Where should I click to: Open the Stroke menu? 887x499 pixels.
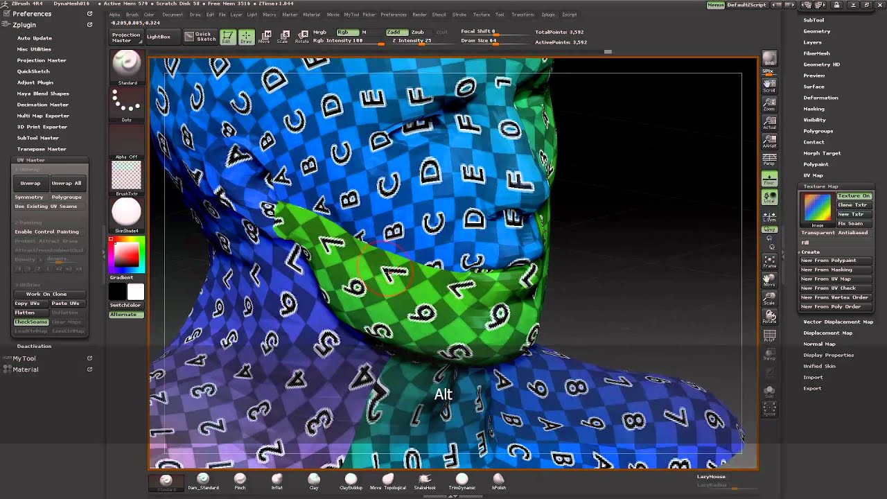pyautogui.click(x=459, y=15)
